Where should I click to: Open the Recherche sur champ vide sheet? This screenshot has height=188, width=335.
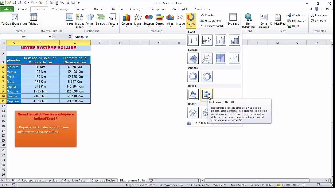39,180
